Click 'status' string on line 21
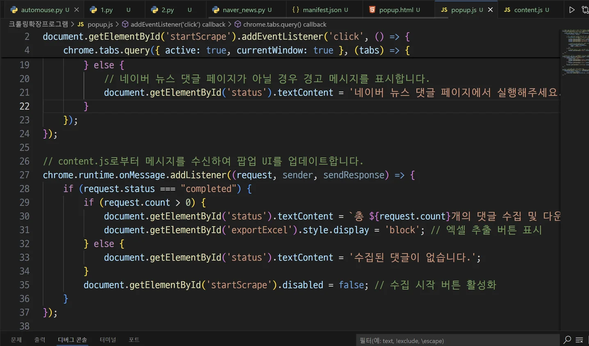Screen dimensions: 589x346 [x=247, y=93]
